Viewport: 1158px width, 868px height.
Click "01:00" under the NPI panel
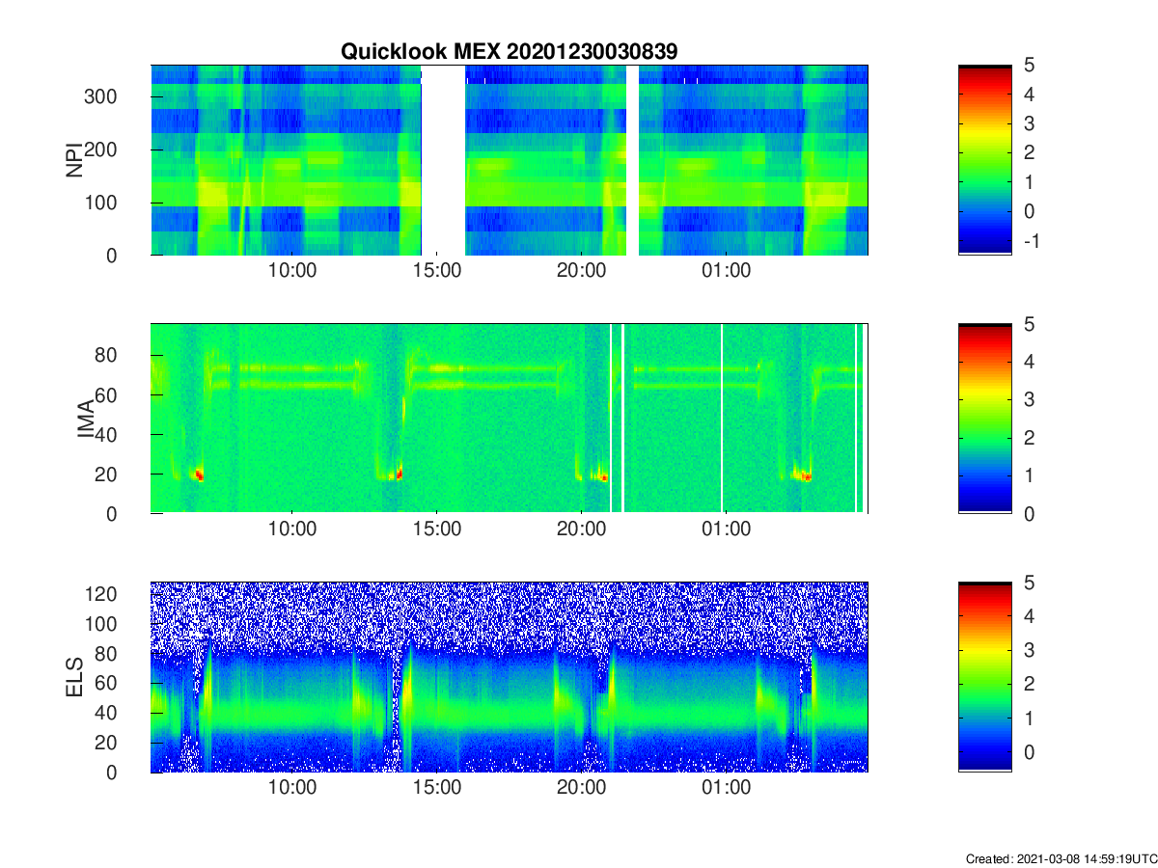click(x=726, y=272)
